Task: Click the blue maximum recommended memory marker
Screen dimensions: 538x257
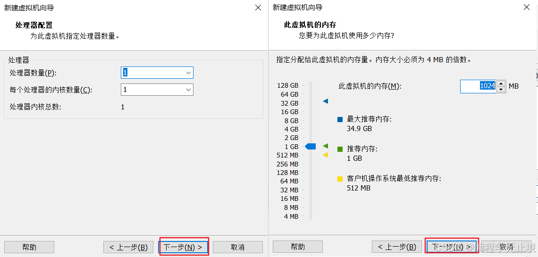Action: tap(326, 101)
